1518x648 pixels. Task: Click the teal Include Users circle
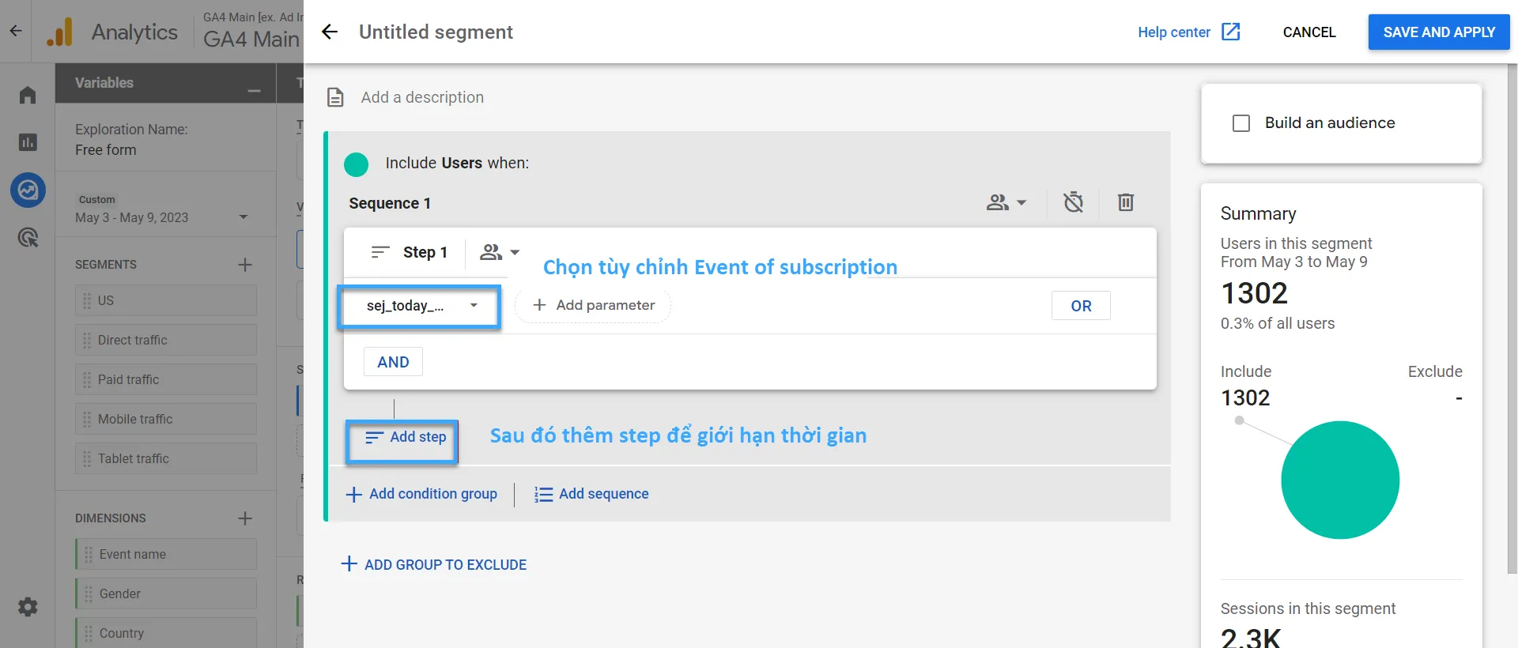tap(357, 164)
